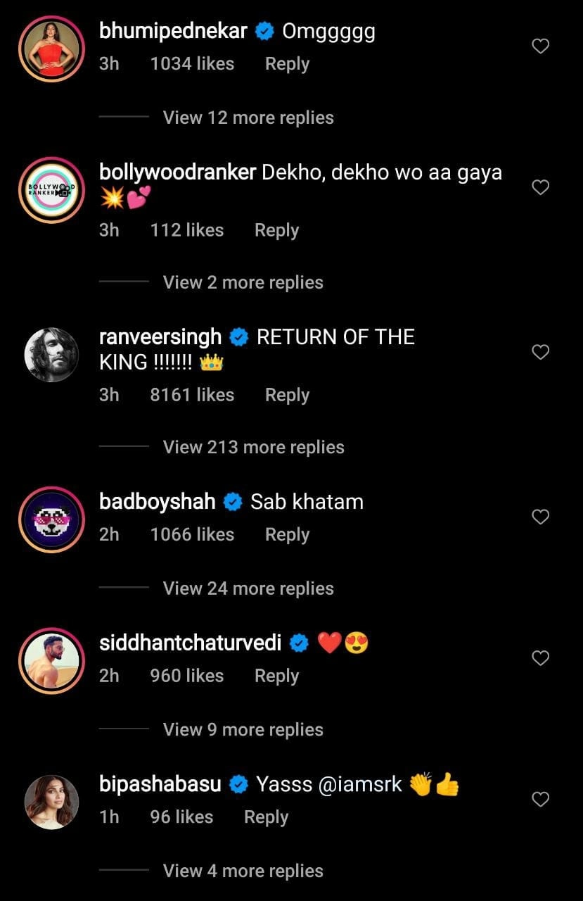Image resolution: width=583 pixels, height=901 pixels.
Task: Tap ranveersingh's profile photo
Action: click(x=51, y=355)
